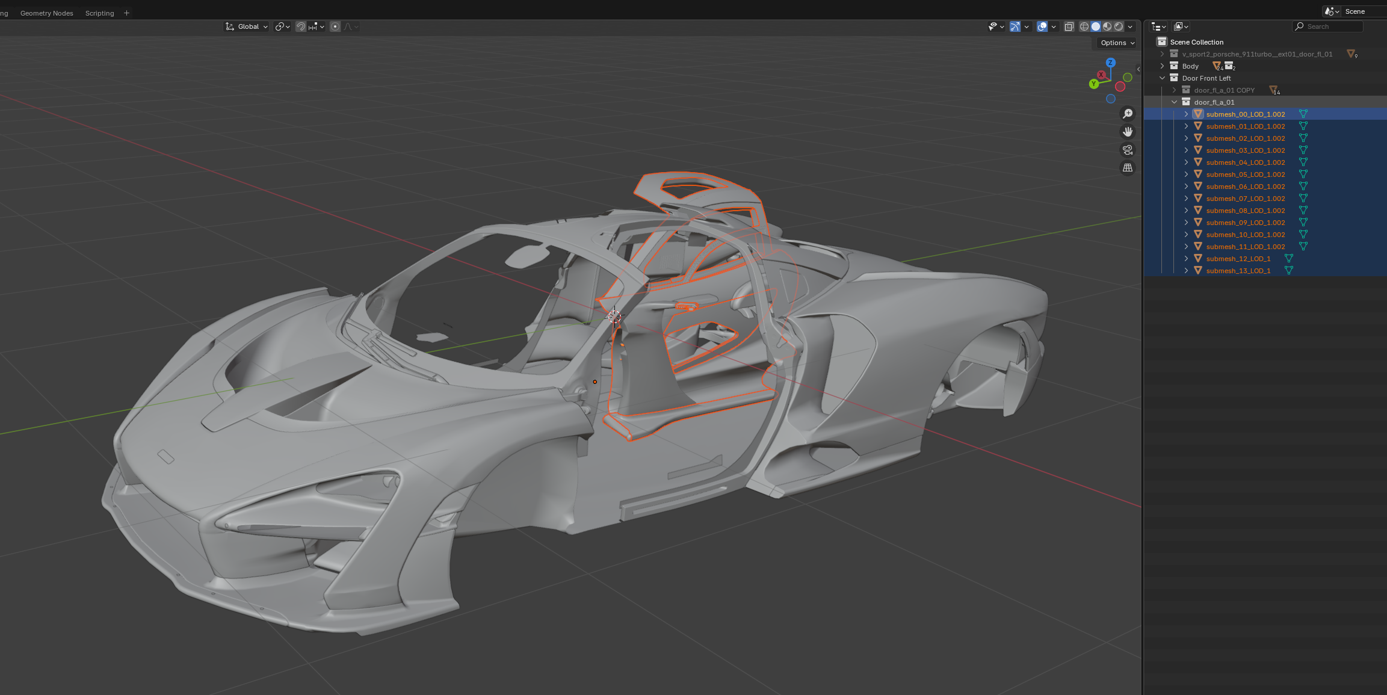Select wireframe viewport shading mode
This screenshot has height=695, width=1387.
[x=1084, y=26]
